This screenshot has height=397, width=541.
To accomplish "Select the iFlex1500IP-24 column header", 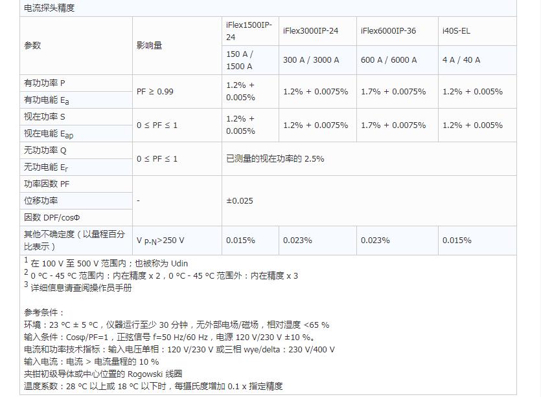I will coord(249,30).
